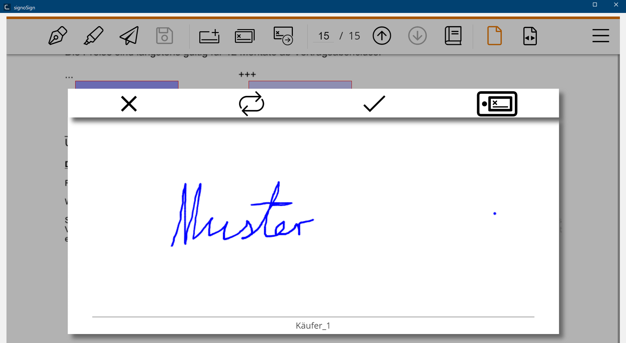Image resolution: width=626 pixels, height=343 pixels.
Task: Select the fountain pen signing tool
Action: 58,36
